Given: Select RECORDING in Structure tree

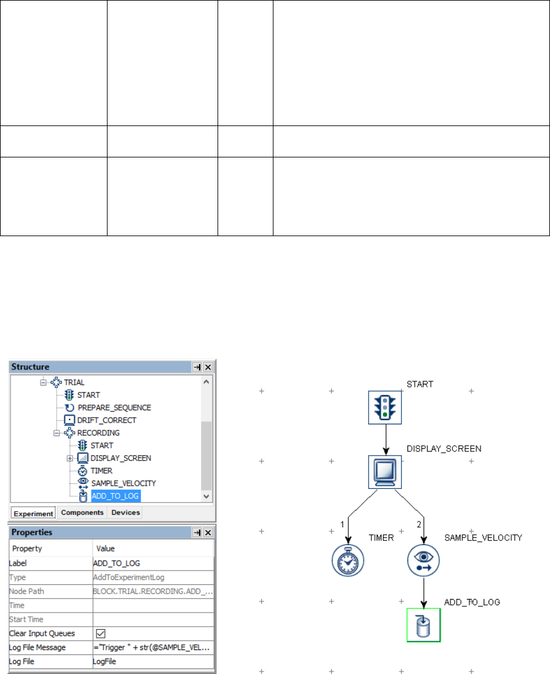Looking at the screenshot, I should 98,433.
